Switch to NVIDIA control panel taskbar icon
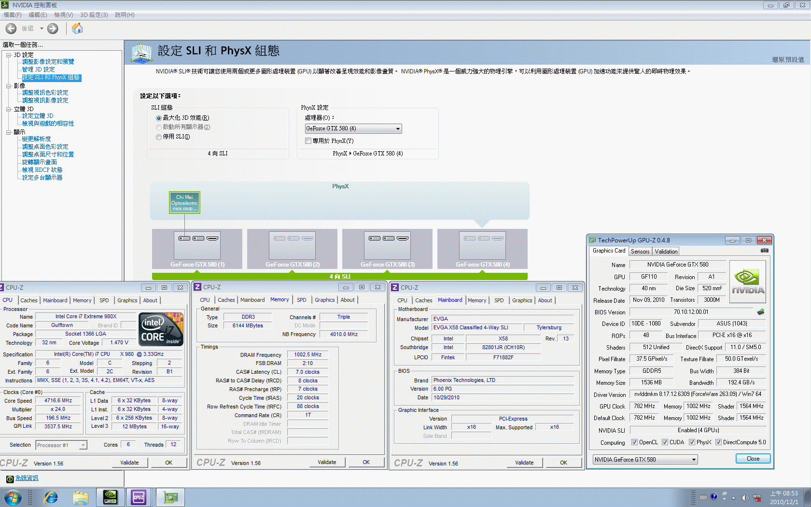 point(110,497)
